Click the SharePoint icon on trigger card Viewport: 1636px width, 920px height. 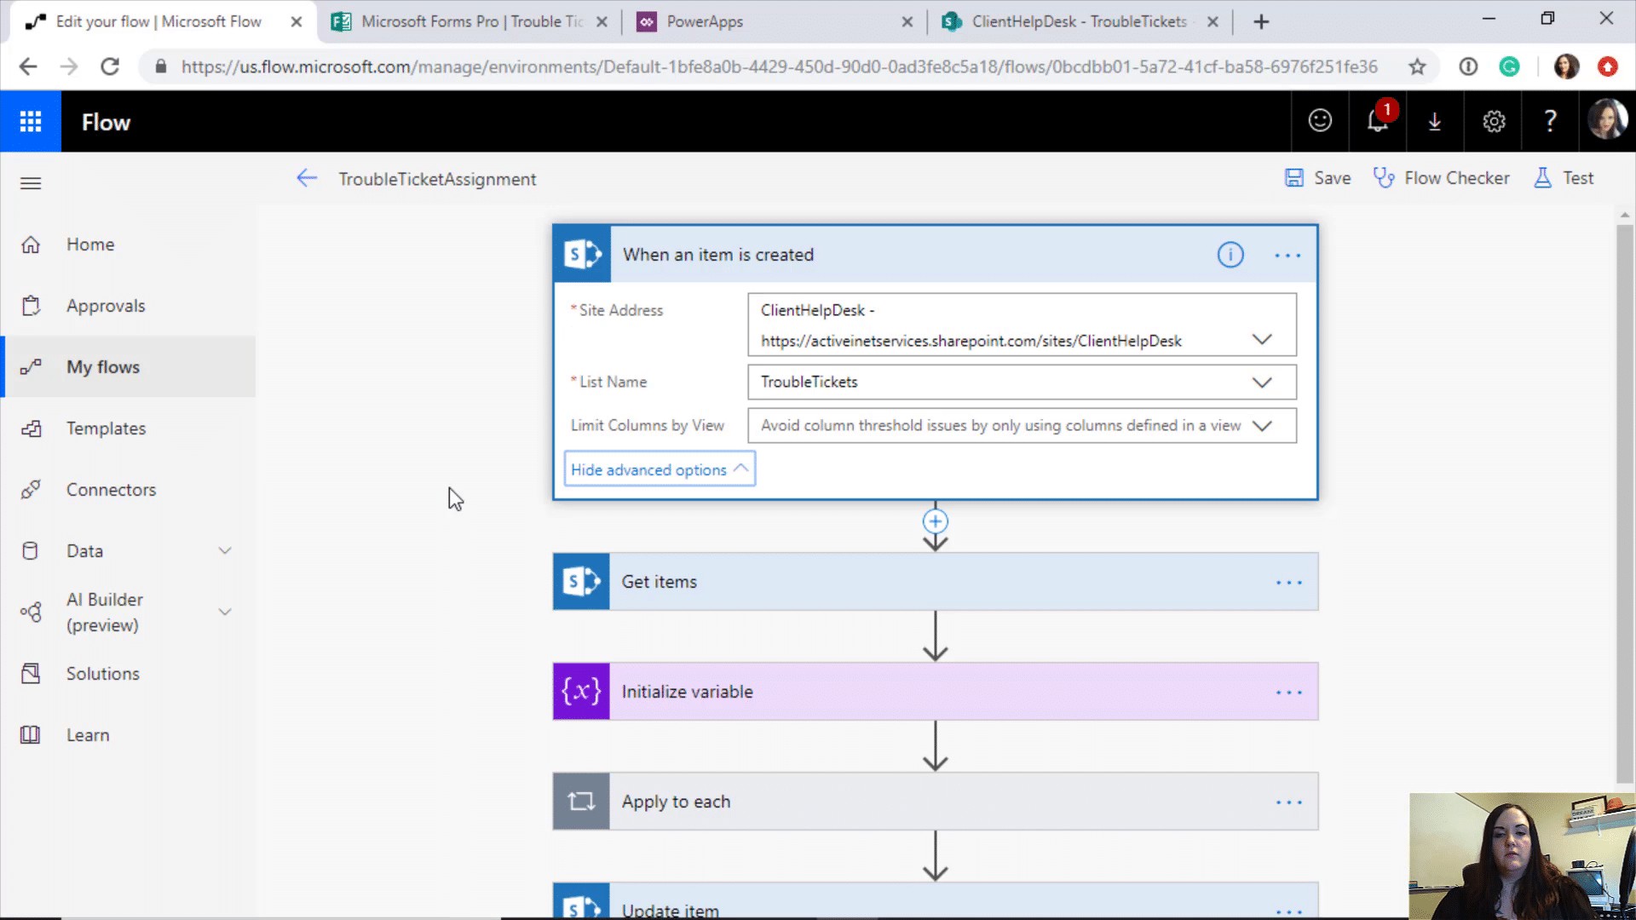point(582,254)
